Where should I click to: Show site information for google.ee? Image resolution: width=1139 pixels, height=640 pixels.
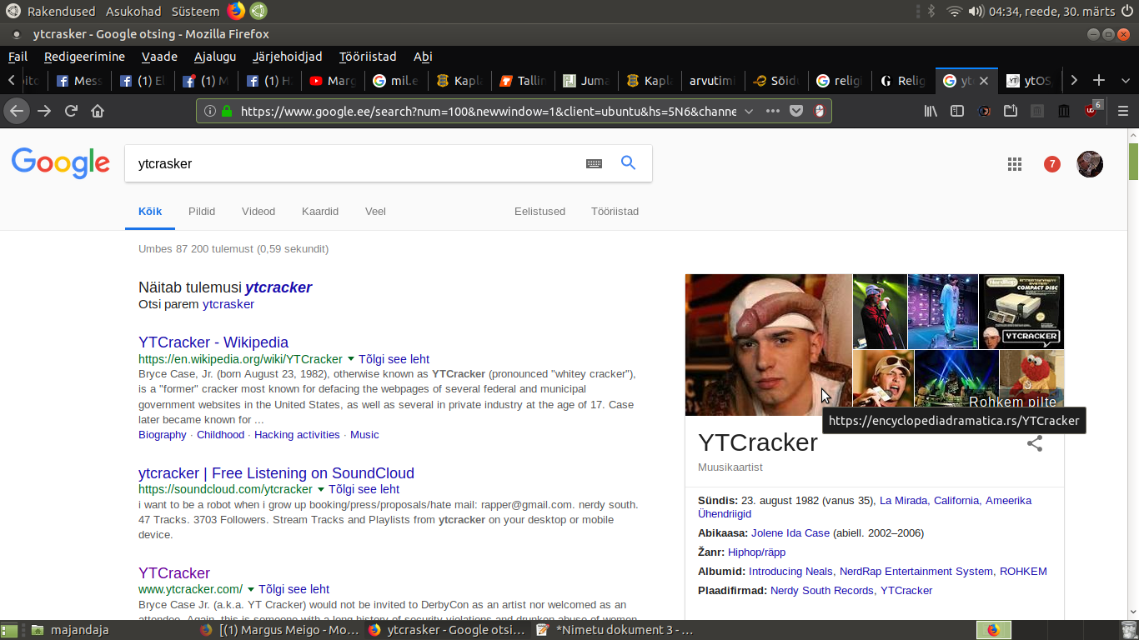point(210,111)
